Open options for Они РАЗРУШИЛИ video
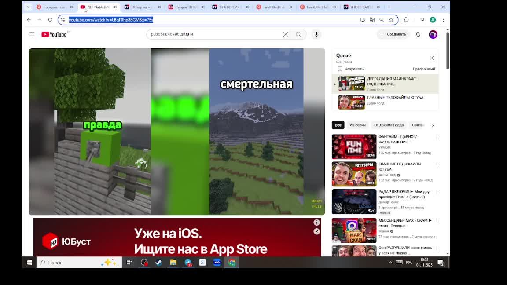Screen dimensions: 507x285 437,248
